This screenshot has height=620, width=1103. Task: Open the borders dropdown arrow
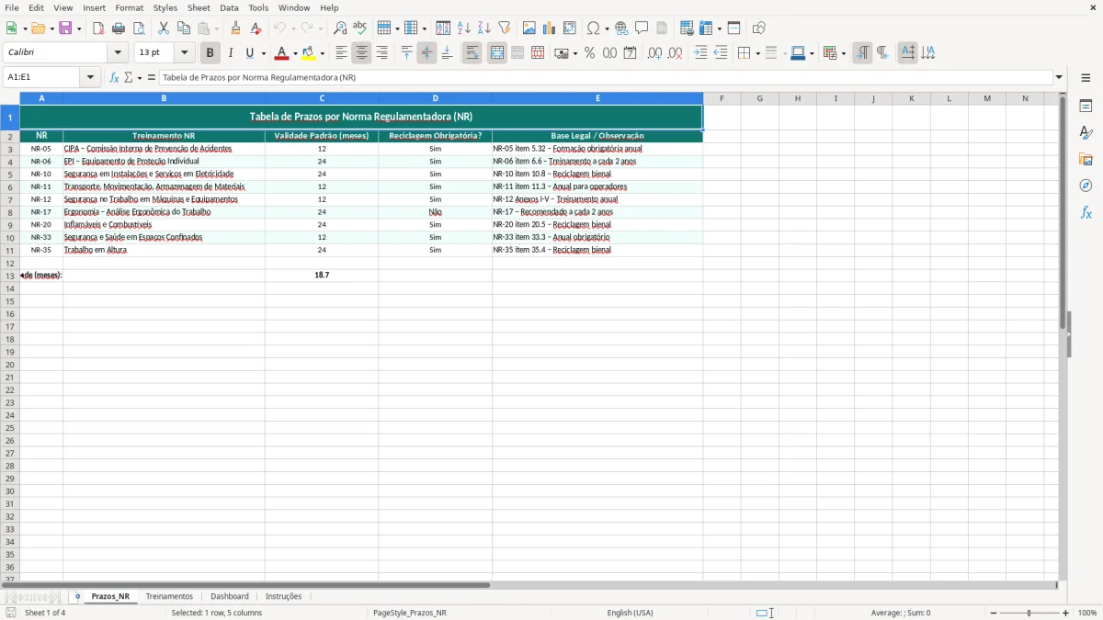pos(757,53)
